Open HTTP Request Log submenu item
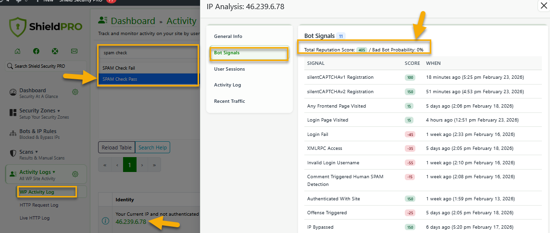This screenshot has height=233, width=550. [x=39, y=205]
